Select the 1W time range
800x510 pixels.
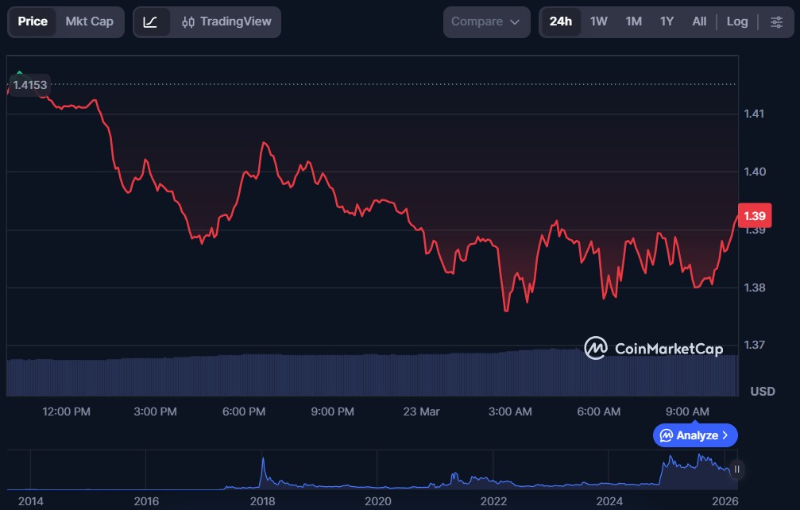coord(598,21)
